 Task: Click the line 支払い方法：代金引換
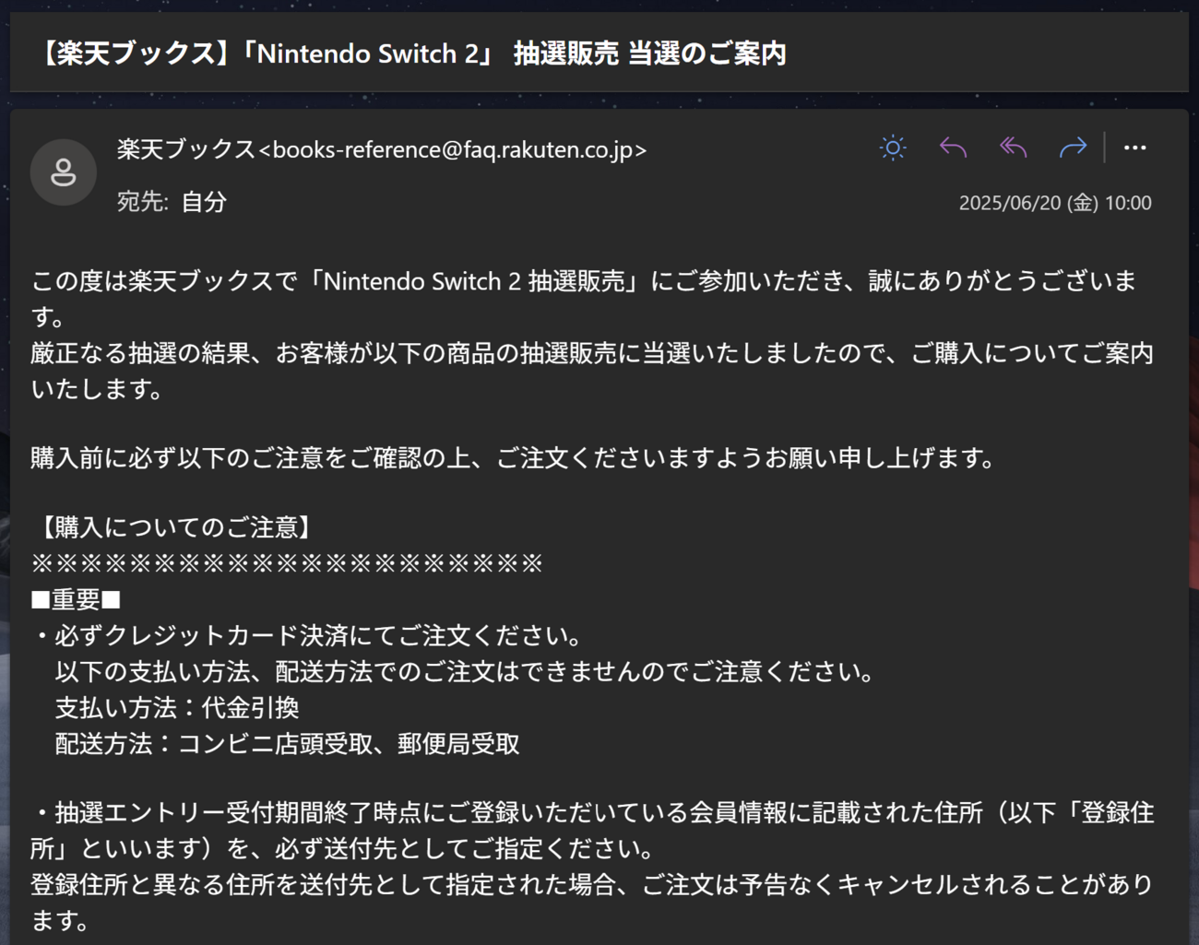tap(177, 708)
